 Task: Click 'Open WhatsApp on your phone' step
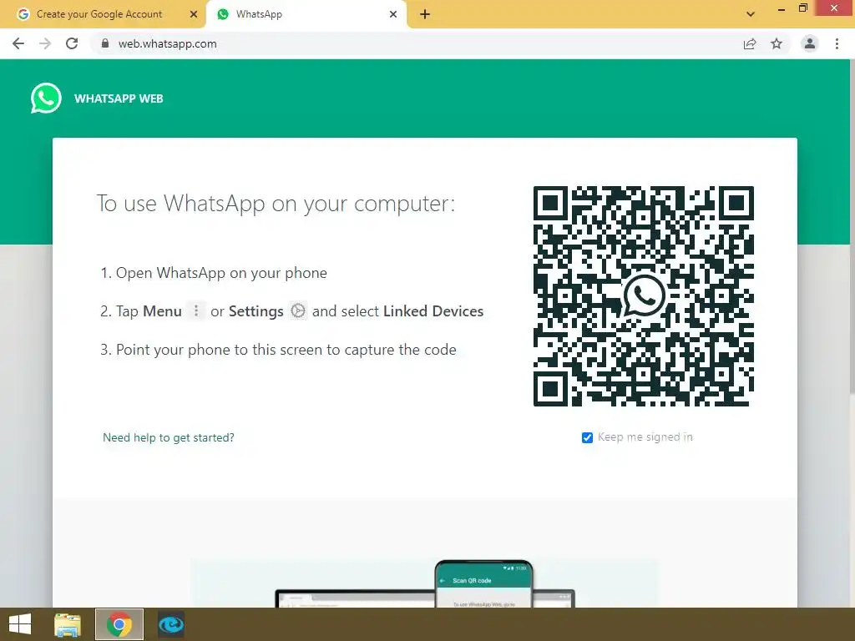[221, 273]
